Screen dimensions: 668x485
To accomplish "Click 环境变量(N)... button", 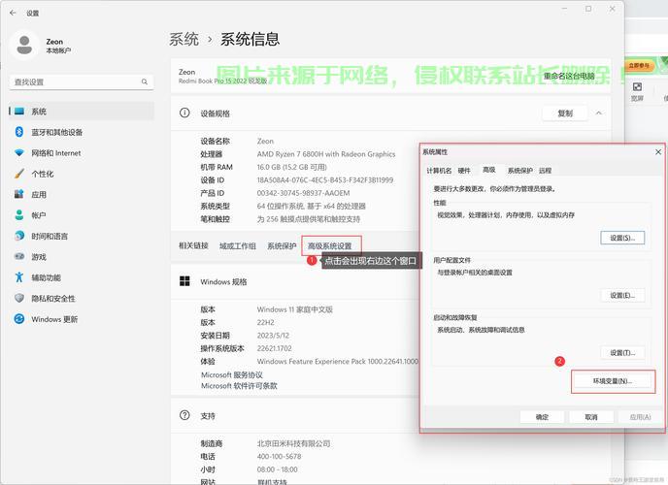I will pyautogui.click(x=613, y=381).
